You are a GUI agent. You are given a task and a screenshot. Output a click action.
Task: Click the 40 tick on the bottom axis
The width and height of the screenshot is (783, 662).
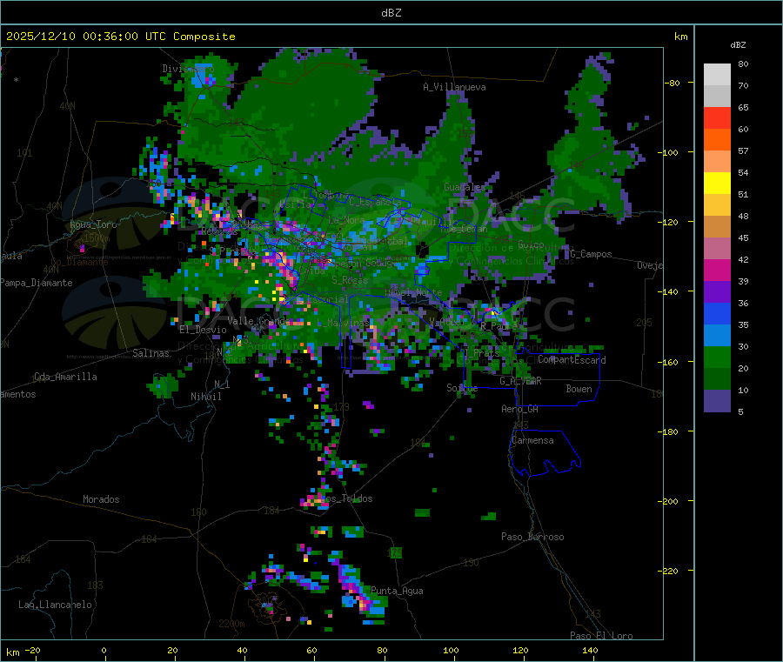coord(242,650)
